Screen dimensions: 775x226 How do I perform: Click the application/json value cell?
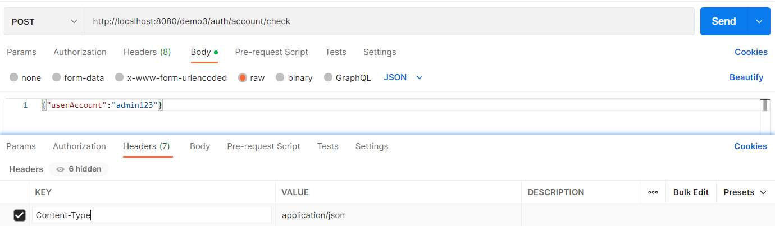[x=398, y=215]
